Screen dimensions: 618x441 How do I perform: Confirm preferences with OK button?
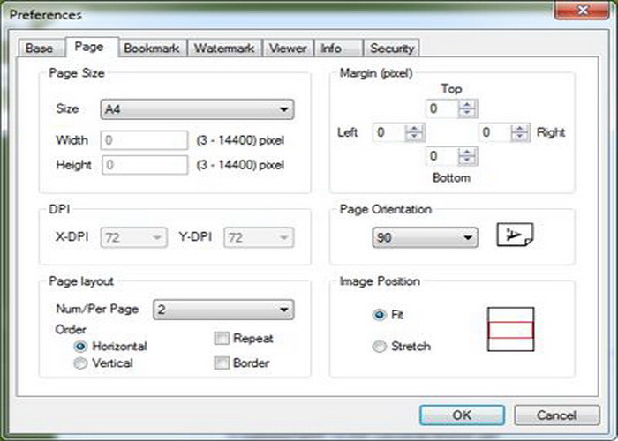(462, 415)
